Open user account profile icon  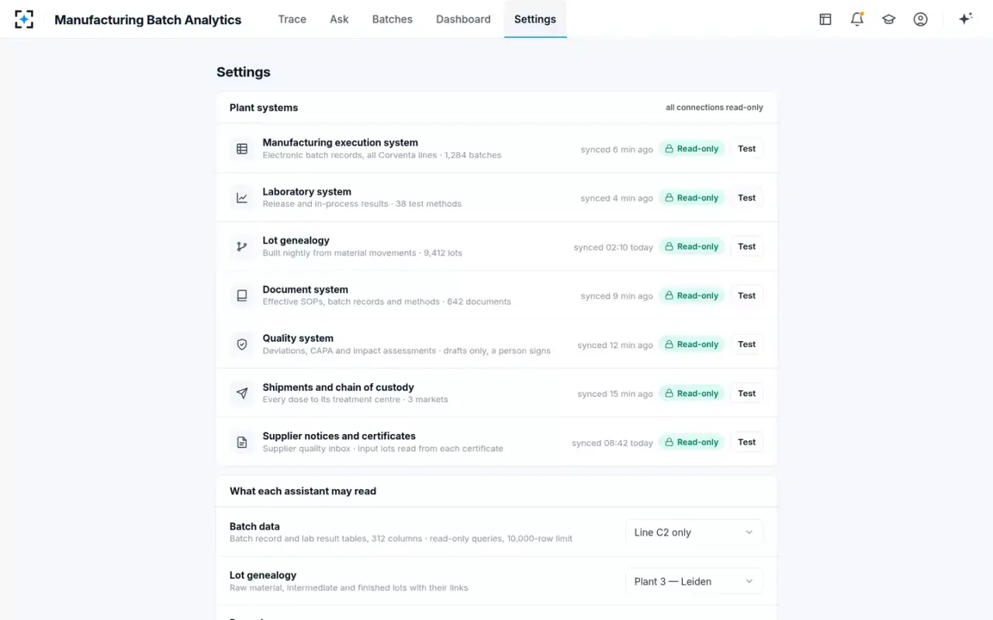click(x=921, y=19)
